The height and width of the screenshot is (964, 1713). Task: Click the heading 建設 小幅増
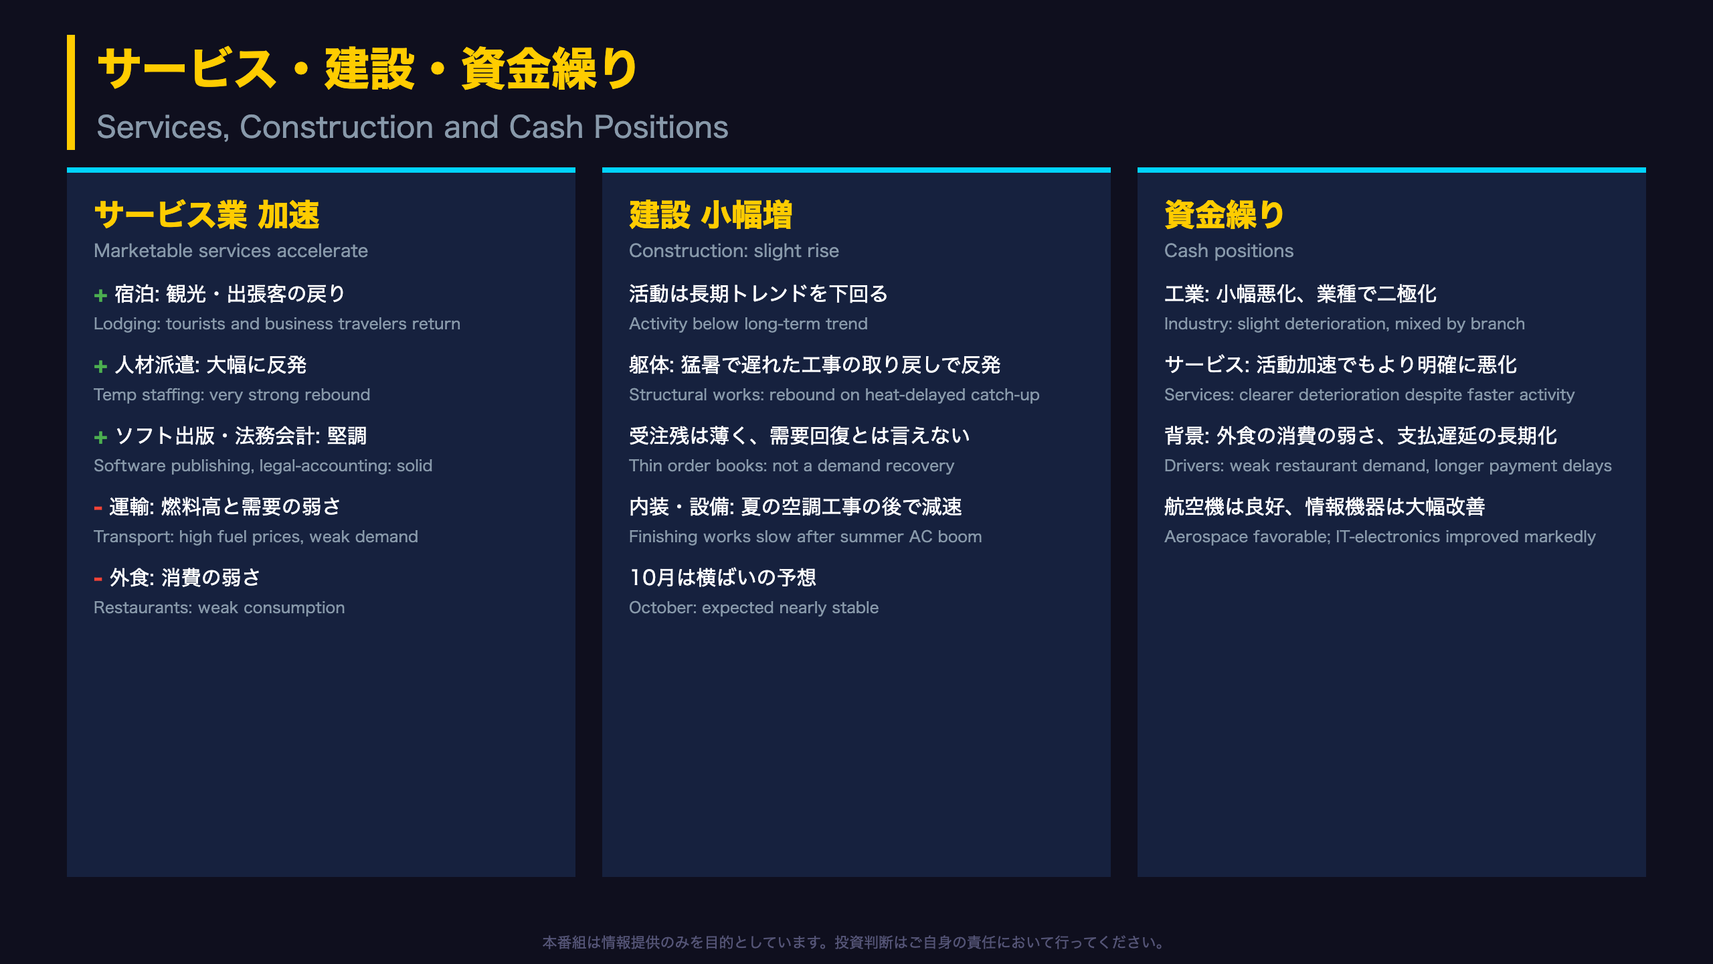coord(711,215)
